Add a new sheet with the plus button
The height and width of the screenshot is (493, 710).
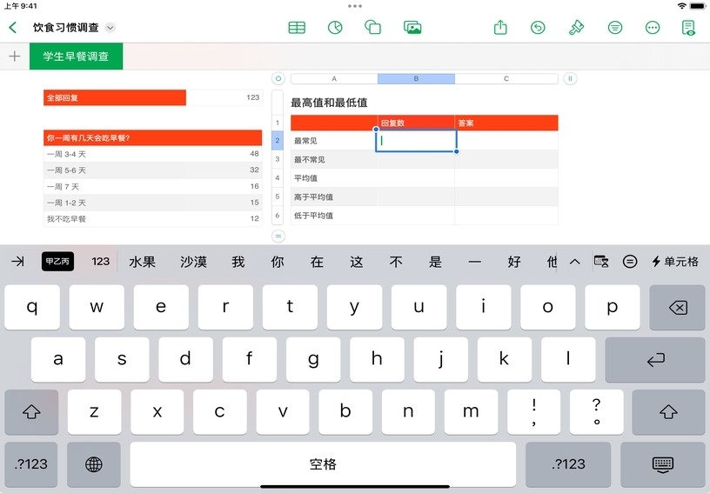click(14, 57)
